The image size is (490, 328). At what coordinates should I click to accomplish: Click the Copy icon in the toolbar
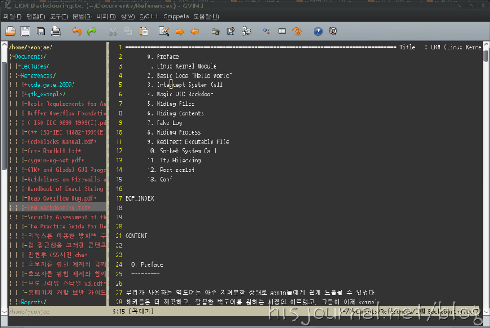point(128,31)
